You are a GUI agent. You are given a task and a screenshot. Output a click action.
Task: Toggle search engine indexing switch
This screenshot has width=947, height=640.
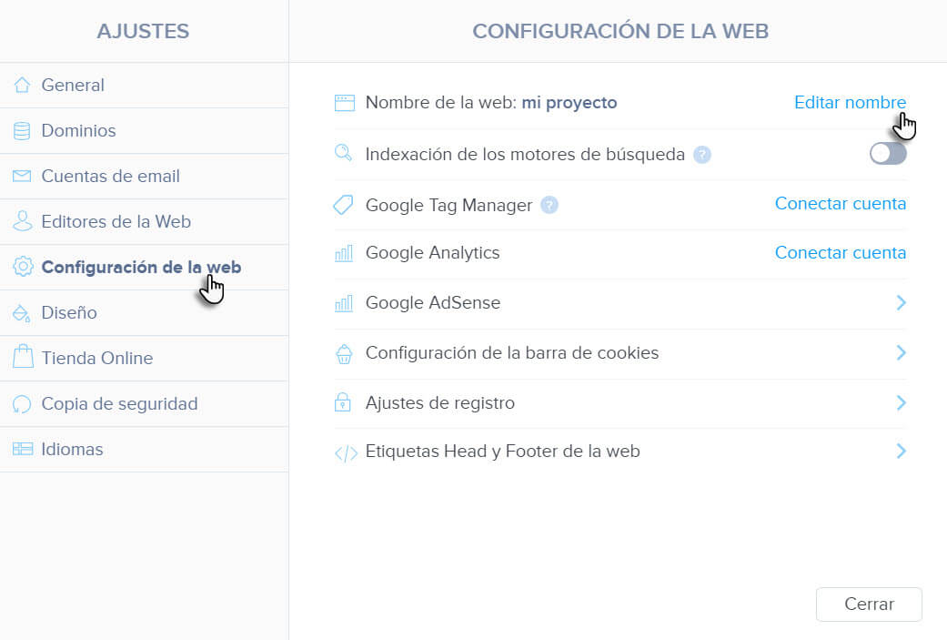888,154
